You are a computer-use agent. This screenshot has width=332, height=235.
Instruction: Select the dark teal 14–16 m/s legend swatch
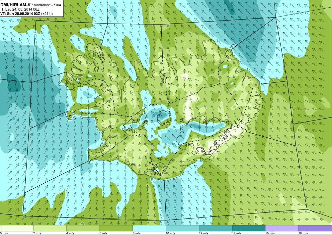coord(249,228)
